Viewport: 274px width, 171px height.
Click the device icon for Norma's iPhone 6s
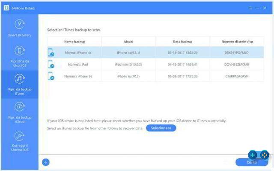tap(51, 76)
